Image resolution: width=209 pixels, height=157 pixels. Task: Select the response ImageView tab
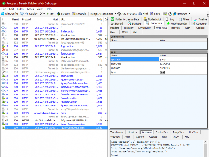coord(179,132)
